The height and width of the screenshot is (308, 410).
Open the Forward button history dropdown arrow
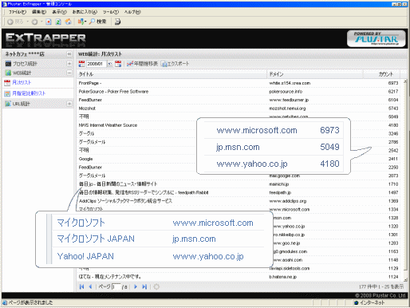[41, 22]
